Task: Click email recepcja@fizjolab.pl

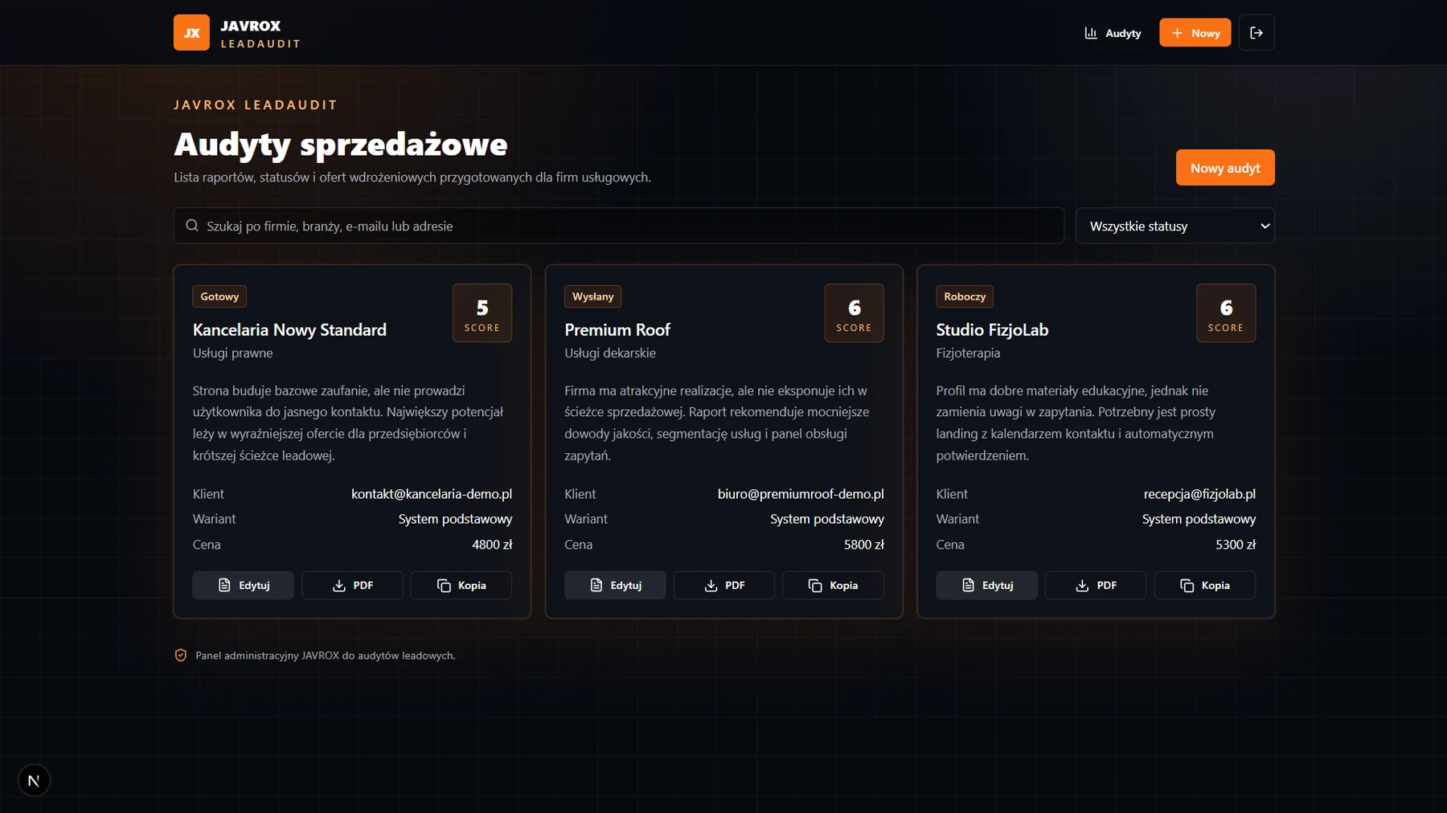Action: click(x=1199, y=494)
